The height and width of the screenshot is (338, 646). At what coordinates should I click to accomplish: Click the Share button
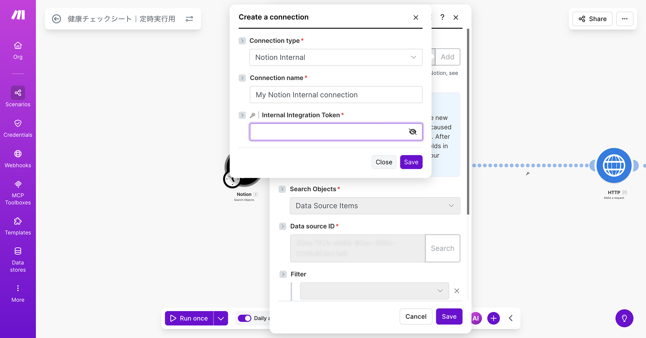592,19
